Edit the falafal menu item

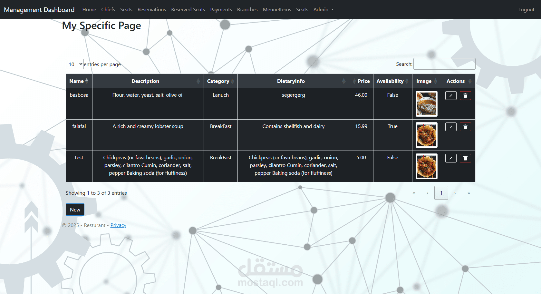[451, 127]
